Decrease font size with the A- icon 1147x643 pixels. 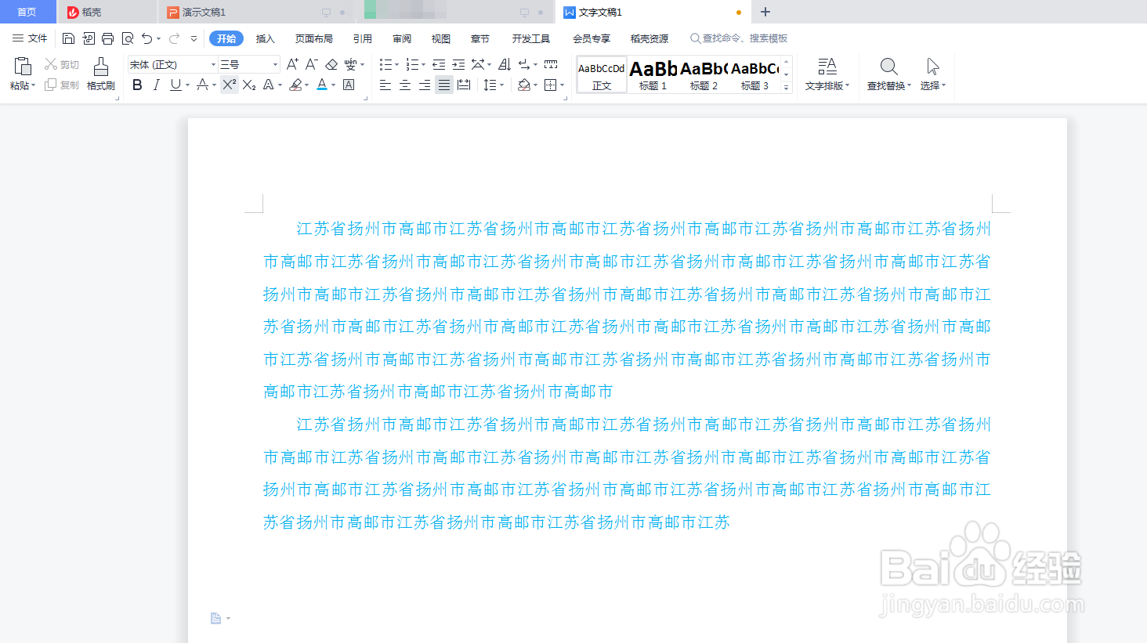(311, 64)
